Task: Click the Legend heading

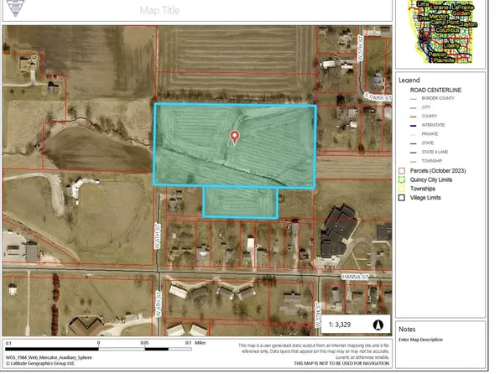Action: click(409, 81)
